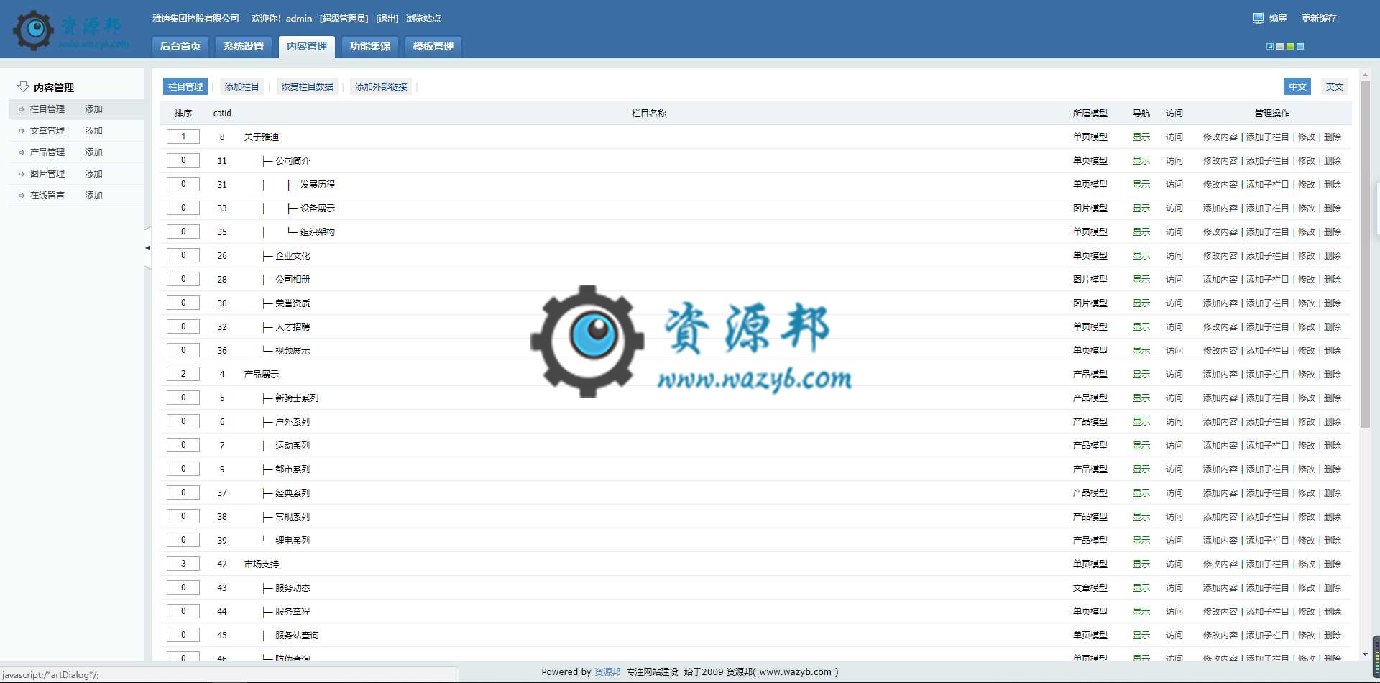The image size is (1380, 683).
Task: Switch language to 英文
Action: coord(1335,86)
